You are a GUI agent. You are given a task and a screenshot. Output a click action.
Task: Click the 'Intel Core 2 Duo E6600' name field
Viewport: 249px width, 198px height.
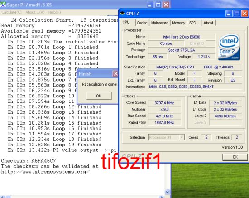click(182, 37)
